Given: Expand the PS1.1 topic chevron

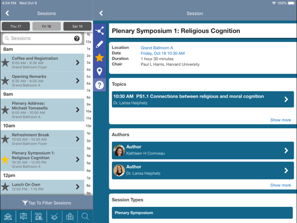Looking at the screenshot, I should click(286, 99).
